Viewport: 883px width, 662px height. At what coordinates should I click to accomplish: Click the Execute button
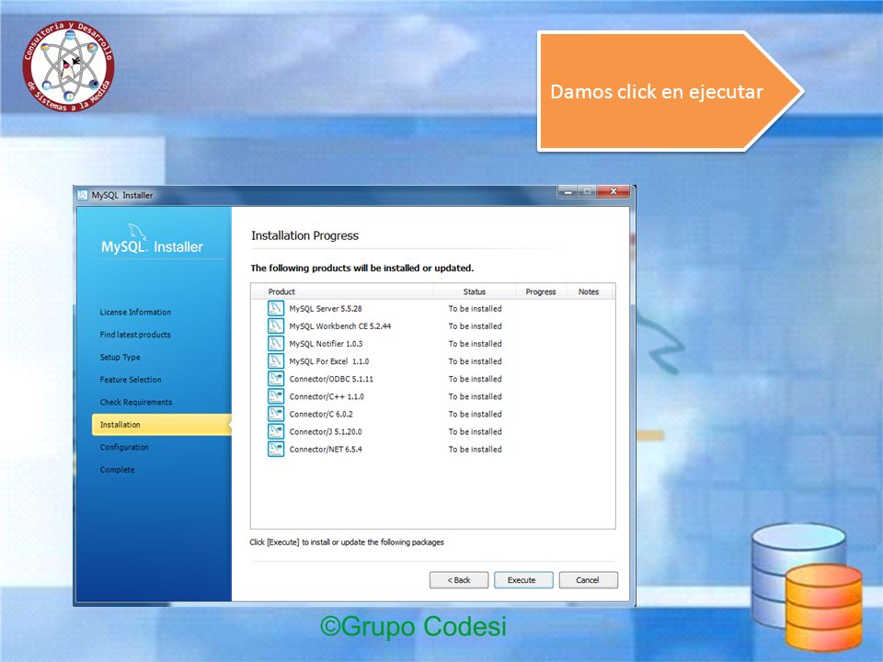tap(523, 580)
